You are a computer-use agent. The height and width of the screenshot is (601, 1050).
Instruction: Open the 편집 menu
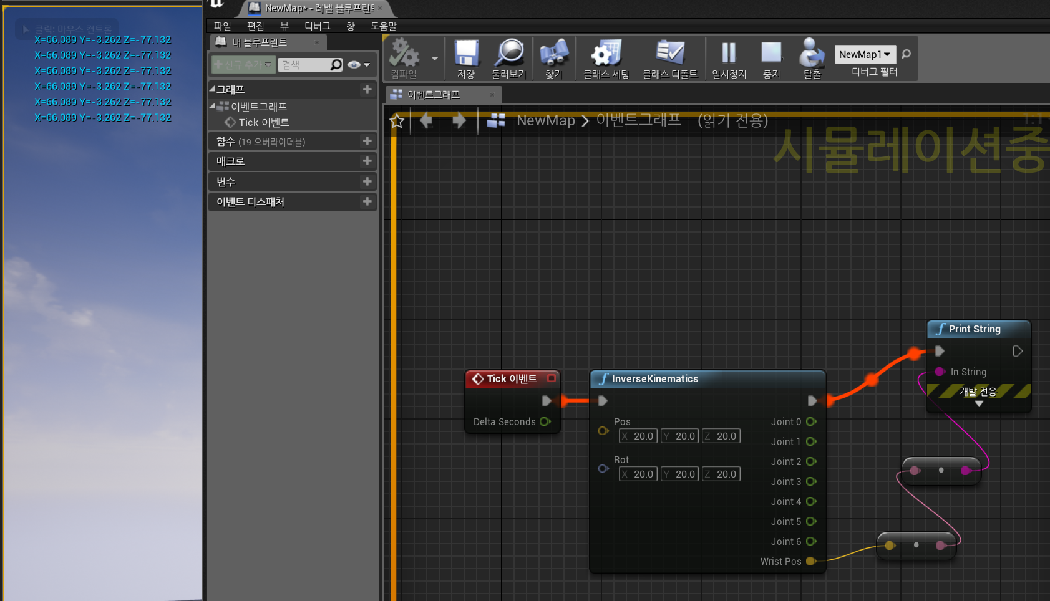(255, 26)
